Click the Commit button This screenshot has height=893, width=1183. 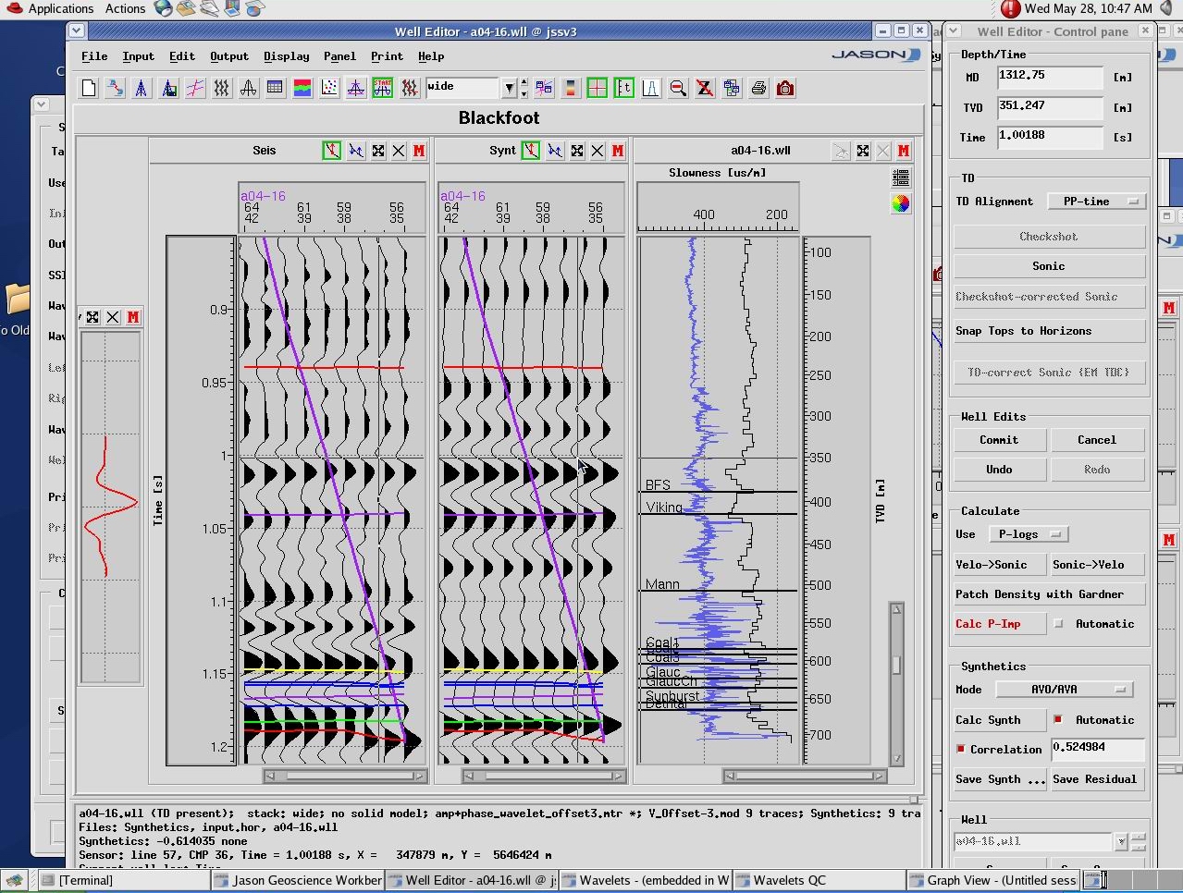point(999,440)
